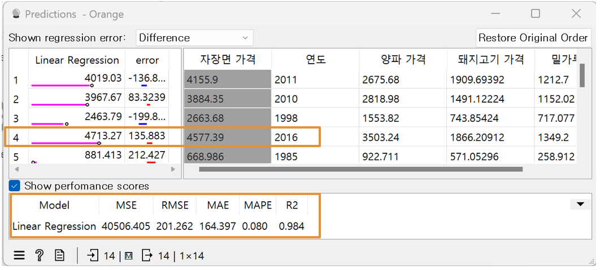Select 자장면 가격 cell 4577.39
The width and height of the screenshot is (600, 270).
[x=228, y=137]
